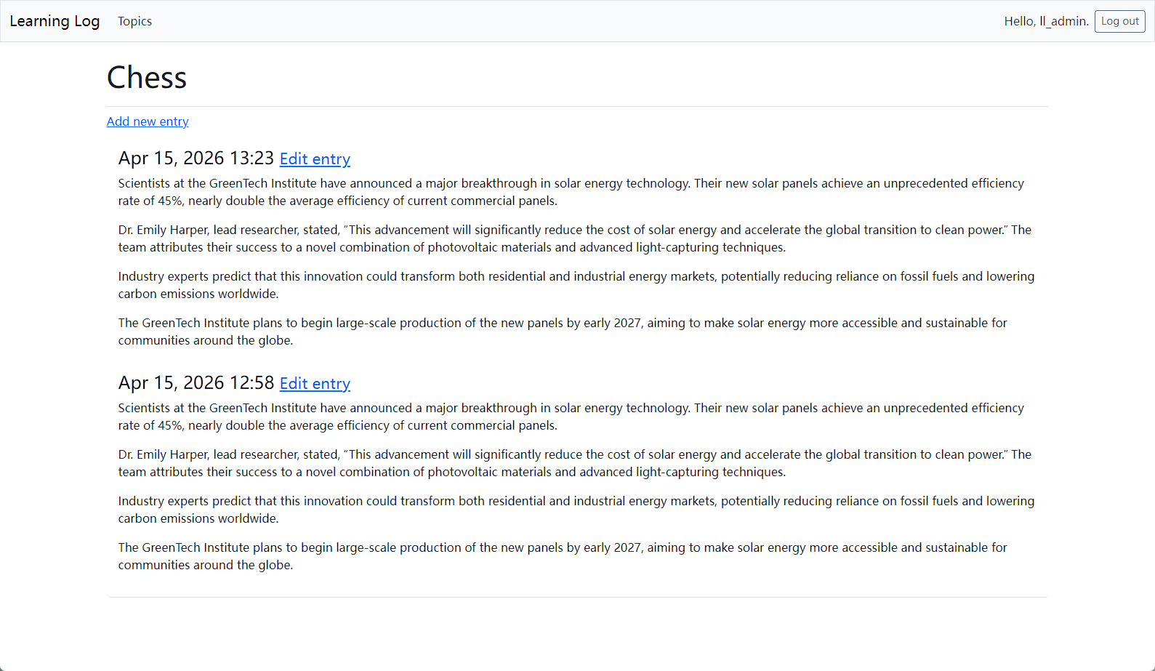Viewport: 1155px width, 671px height.
Task: Click the Log out button
Action: point(1119,21)
